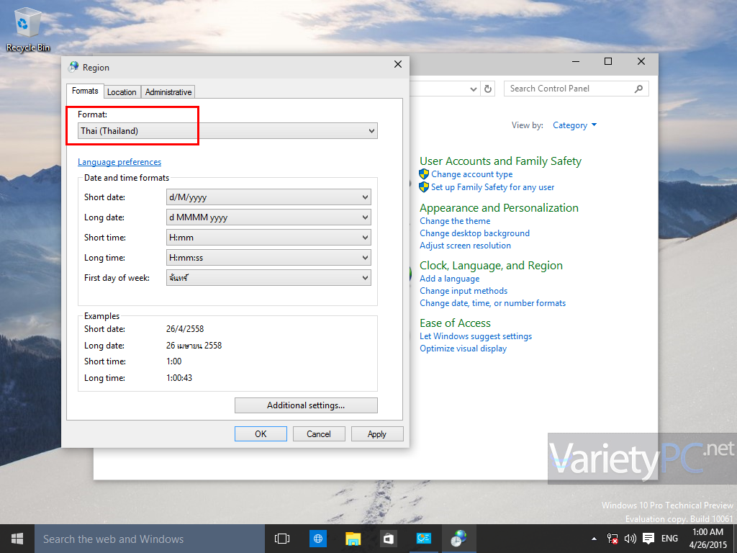This screenshot has height=553, width=737.
Task: Launch the browser globe icon on taskbar
Action: coord(317,539)
